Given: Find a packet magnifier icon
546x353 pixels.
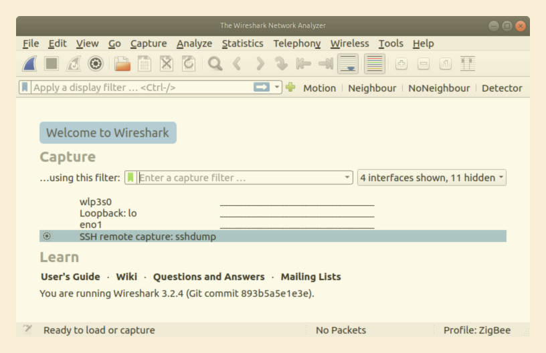Looking at the screenshot, I should click(215, 64).
